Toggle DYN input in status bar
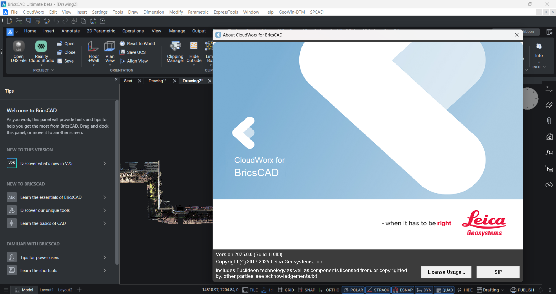 pos(424,290)
